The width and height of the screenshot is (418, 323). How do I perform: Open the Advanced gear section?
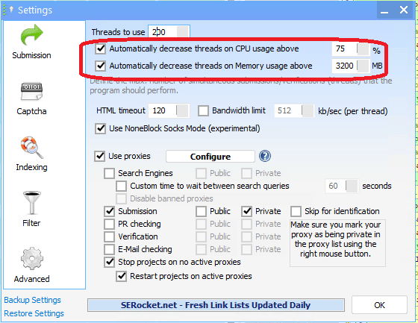[x=31, y=265]
